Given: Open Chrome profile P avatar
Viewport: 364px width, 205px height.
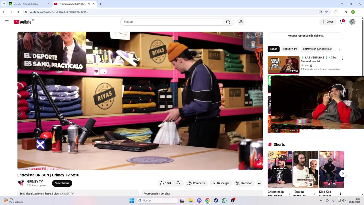Looking at the screenshot, I should (353, 12).
